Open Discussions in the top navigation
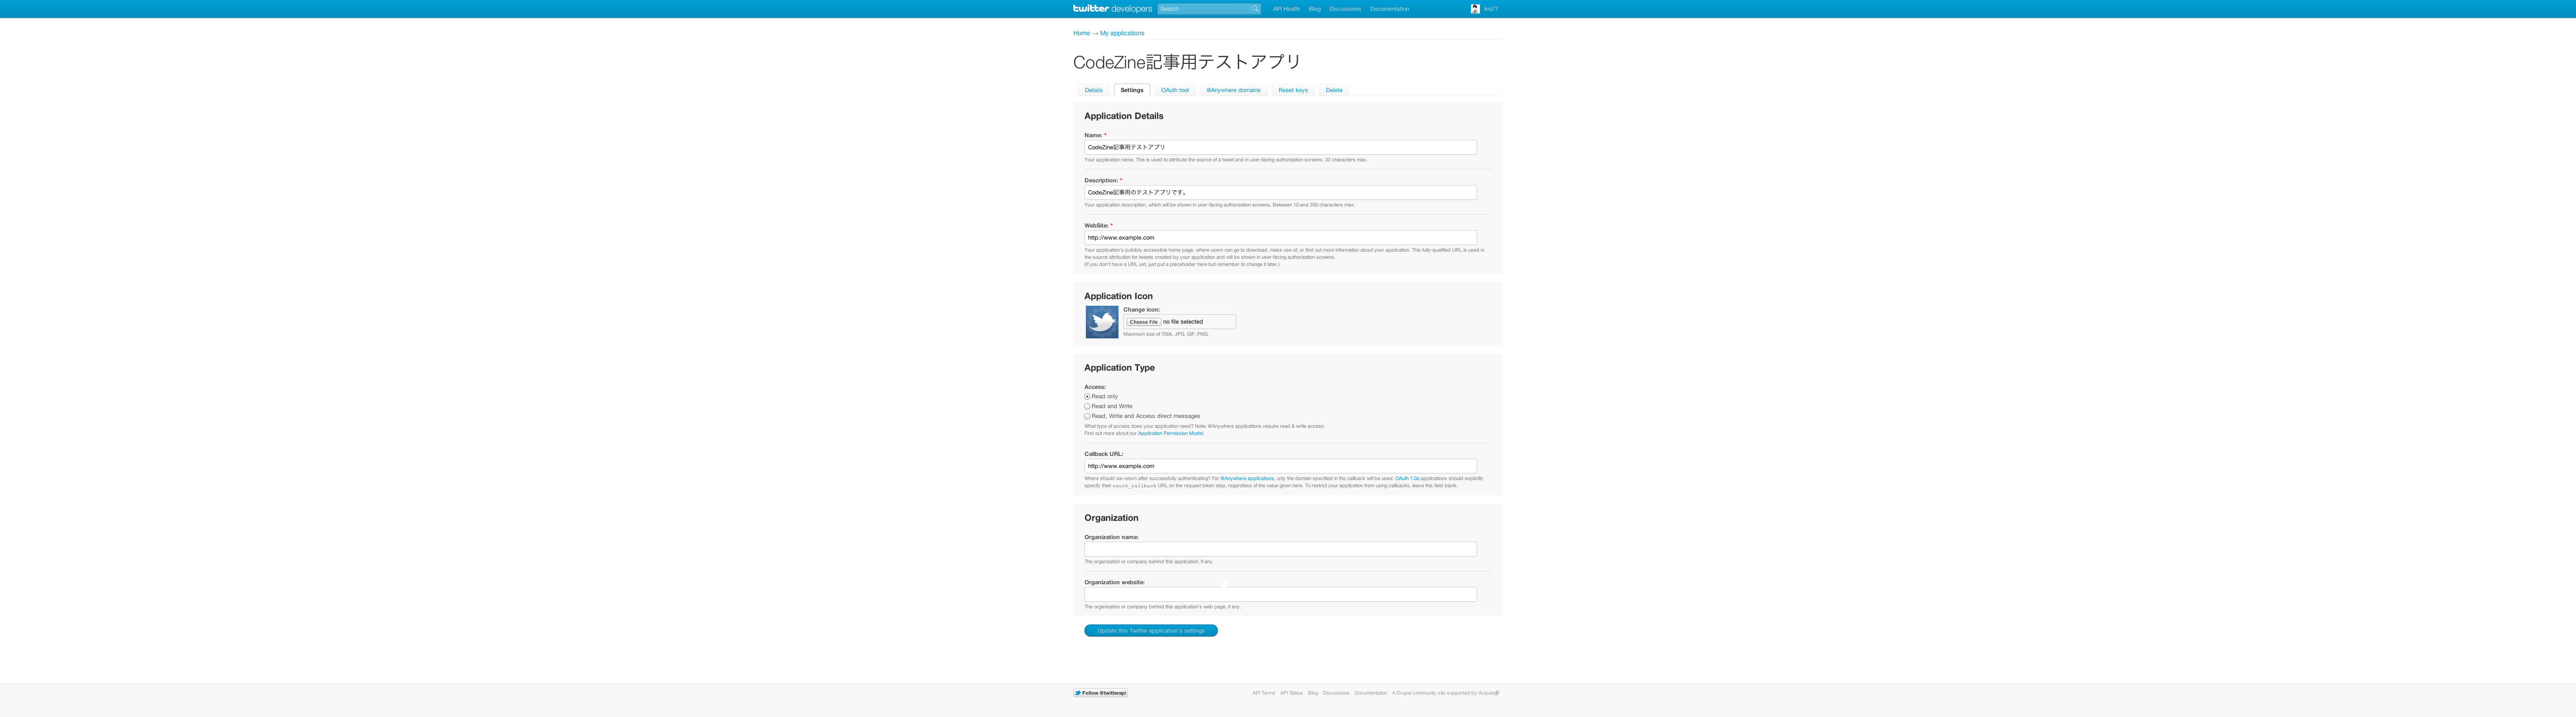Screen dimensions: 2576x717 (1345, 9)
